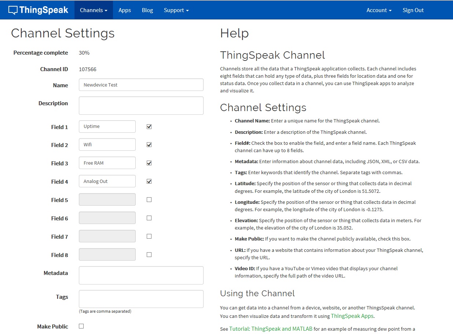Click the Channel ID value 107566
Viewport: 453px width, 334px height.
click(x=88, y=69)
